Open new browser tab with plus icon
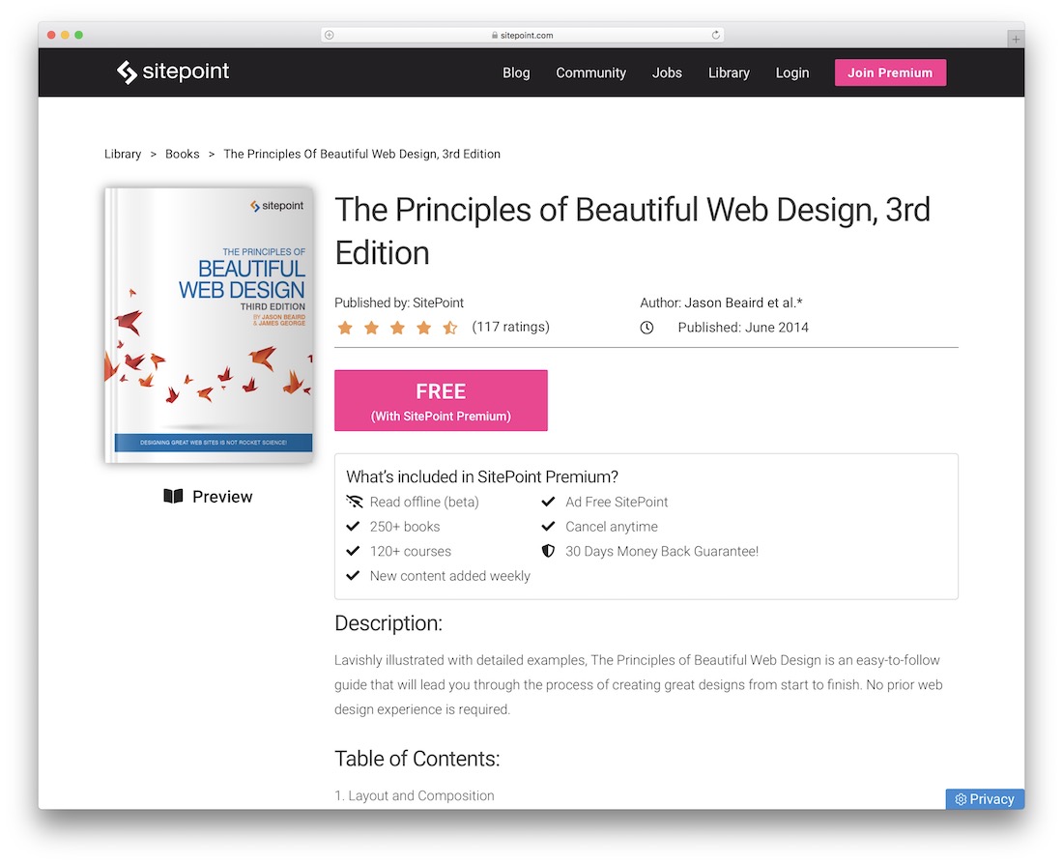 pos(1016,40)
